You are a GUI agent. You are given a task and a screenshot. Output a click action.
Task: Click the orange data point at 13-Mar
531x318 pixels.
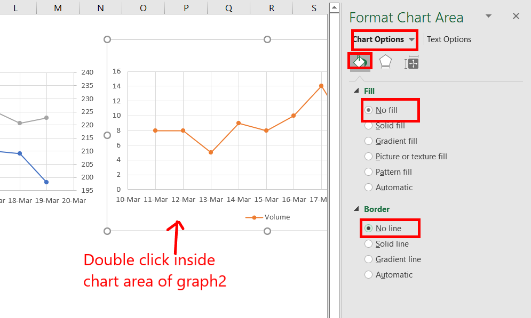[211, 152]
